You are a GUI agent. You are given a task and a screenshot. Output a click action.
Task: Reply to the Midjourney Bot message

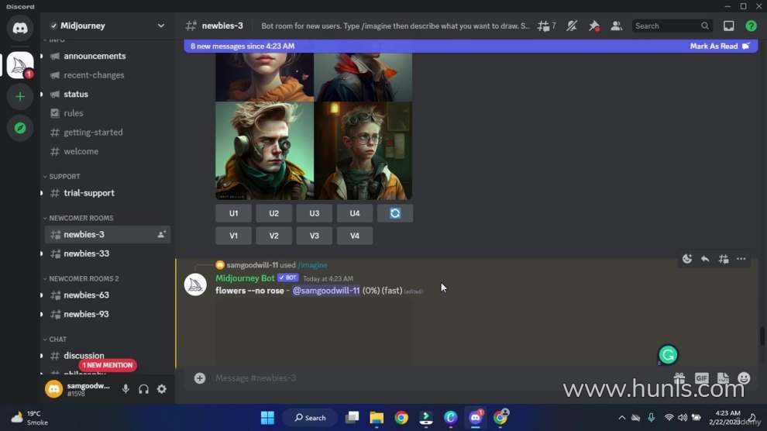tap(705, 259)
